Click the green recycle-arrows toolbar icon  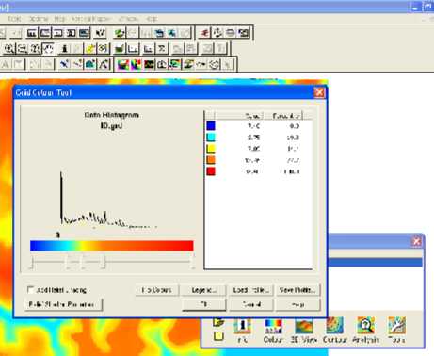(120, 33)
